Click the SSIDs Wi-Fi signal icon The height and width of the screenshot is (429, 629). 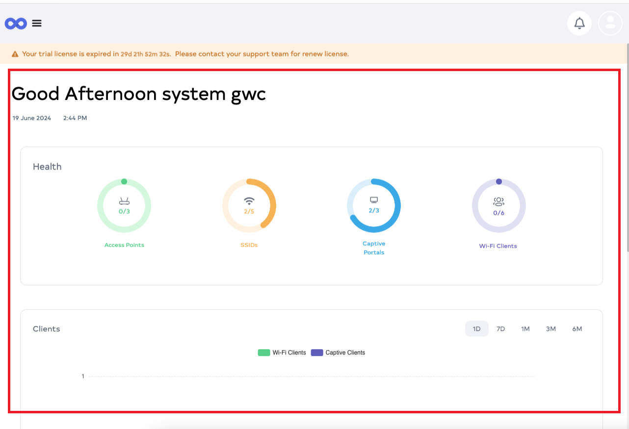pyautogui.click(x=249, y=201)
